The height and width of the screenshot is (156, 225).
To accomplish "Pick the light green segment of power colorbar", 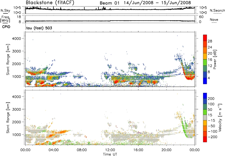I will (x=205, y=63).
